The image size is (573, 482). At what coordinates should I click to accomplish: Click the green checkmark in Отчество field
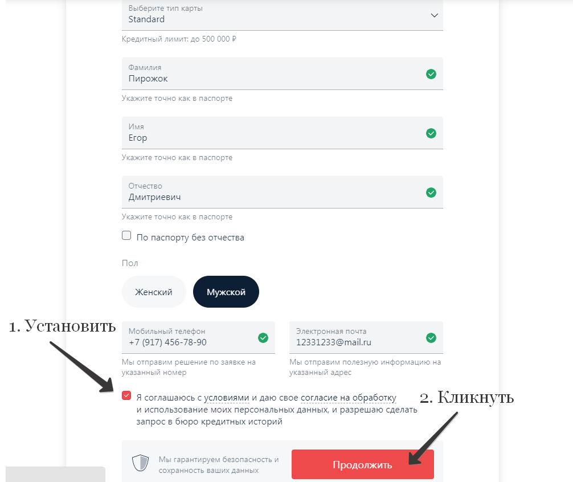(x=431, y=193)
